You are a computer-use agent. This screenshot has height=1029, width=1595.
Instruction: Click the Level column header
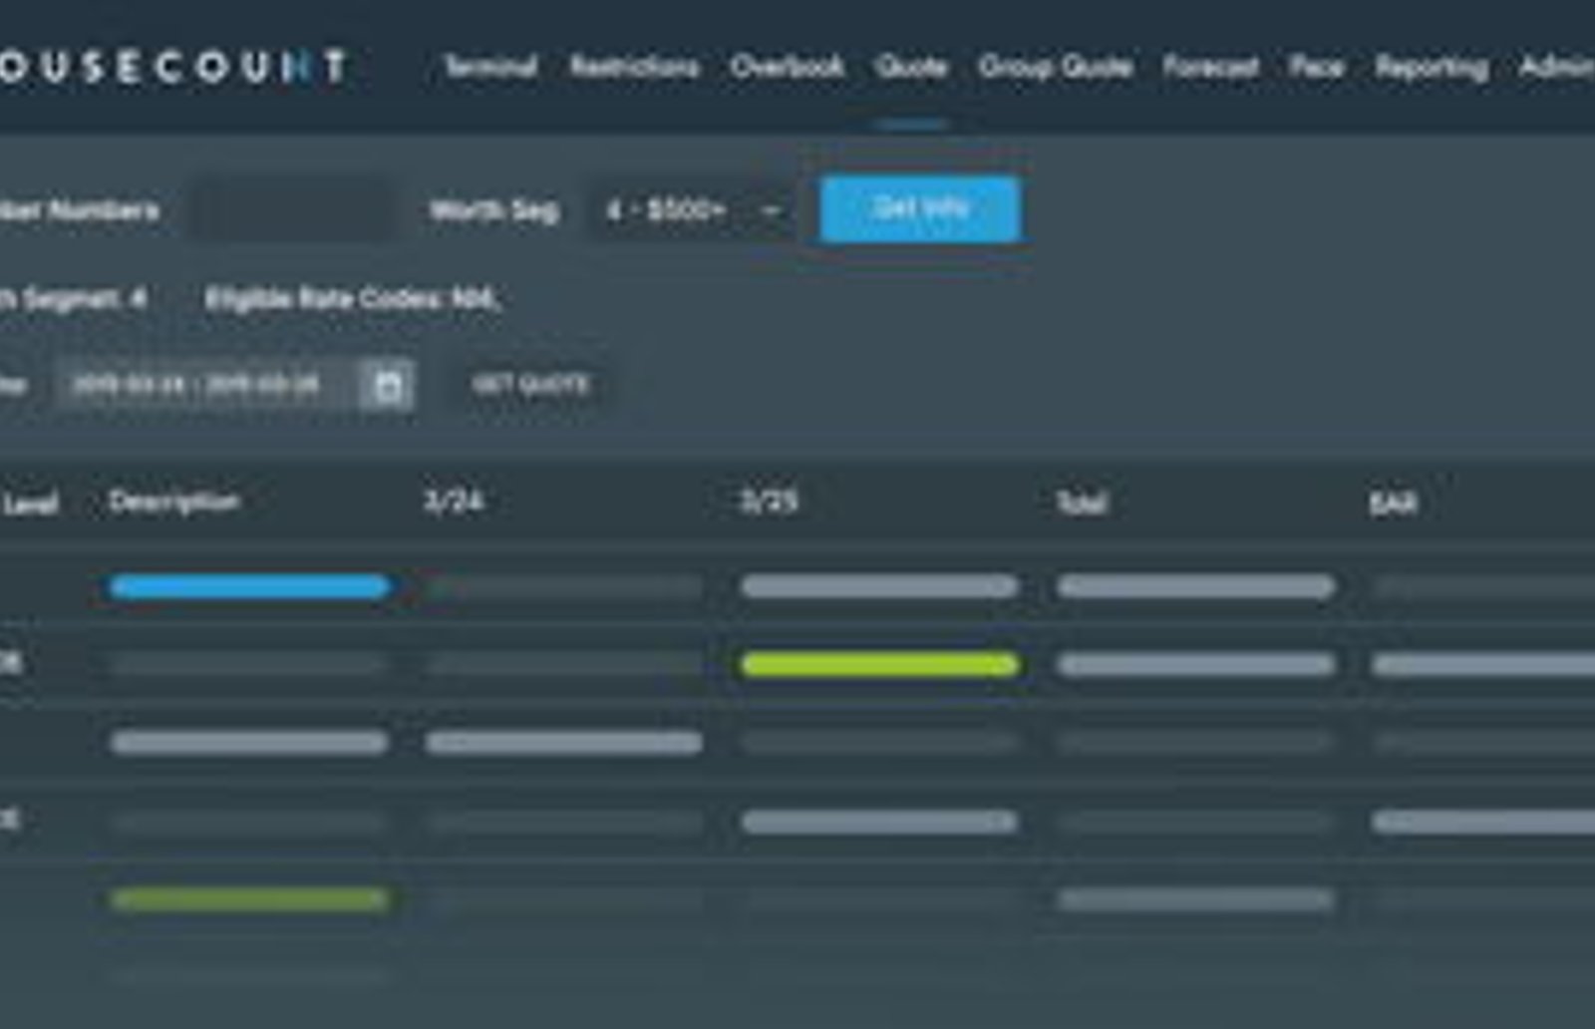click(30, 504)
